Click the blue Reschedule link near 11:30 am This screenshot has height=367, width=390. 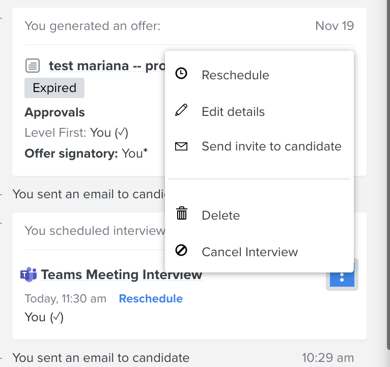pos(151,298)
